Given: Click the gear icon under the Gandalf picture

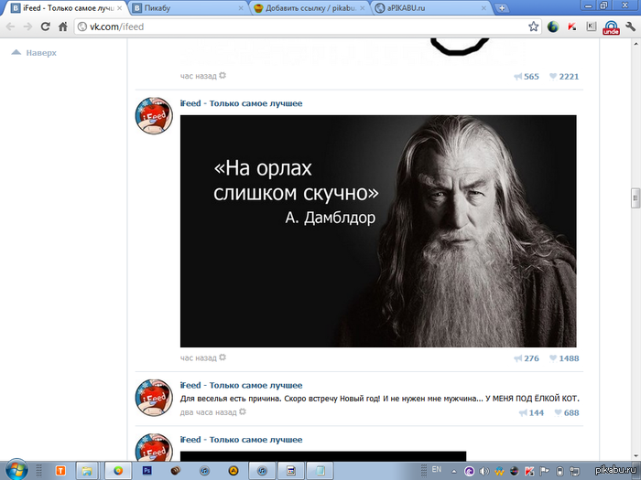Looking at the screenshot, I should pos(223,357).
